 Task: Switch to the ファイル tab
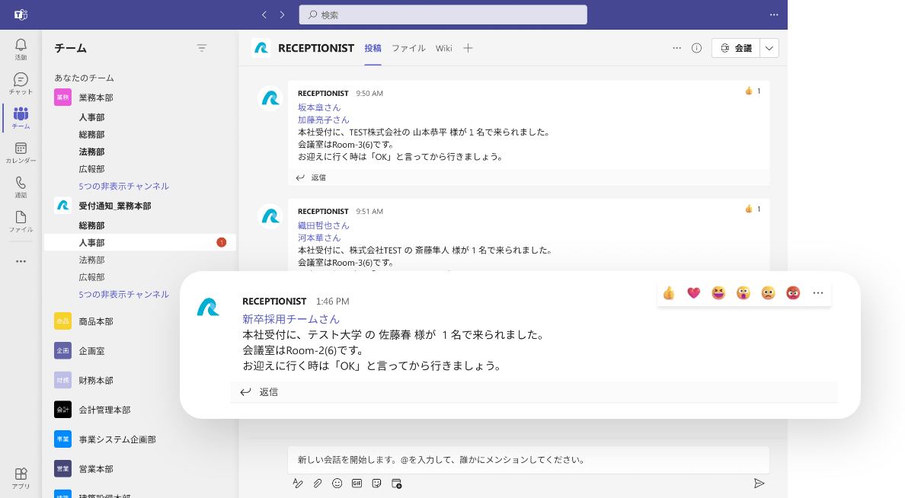408,48
